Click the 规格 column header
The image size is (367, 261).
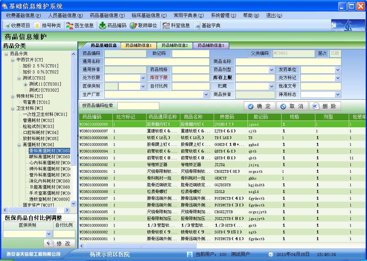[298, 117]
